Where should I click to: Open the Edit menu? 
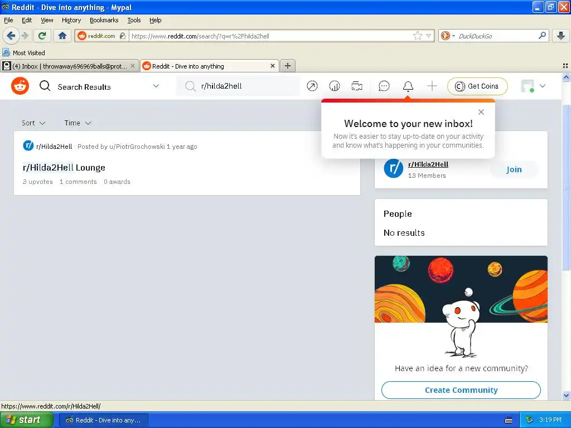tap(27, 20)
